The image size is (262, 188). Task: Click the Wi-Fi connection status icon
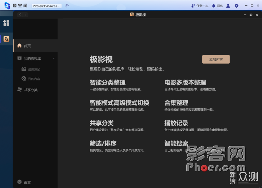(67, 6)
